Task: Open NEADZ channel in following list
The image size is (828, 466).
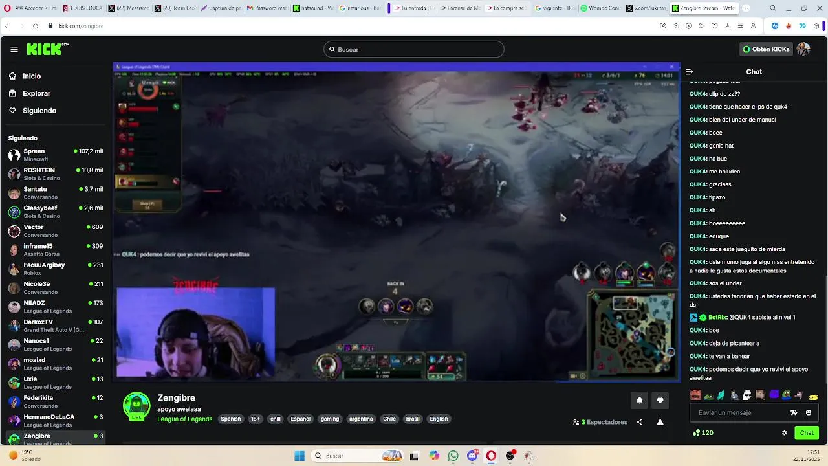Action: point(56,307)
